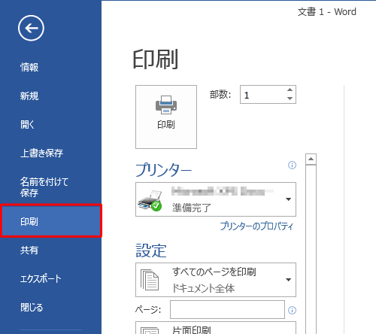Select 開く in the sidebar
The image size is (376, 334).
(x=27, y=125)
